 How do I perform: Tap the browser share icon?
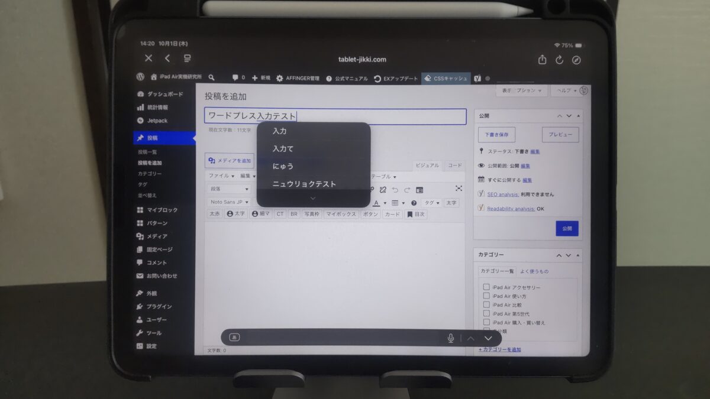click(542, 60)
